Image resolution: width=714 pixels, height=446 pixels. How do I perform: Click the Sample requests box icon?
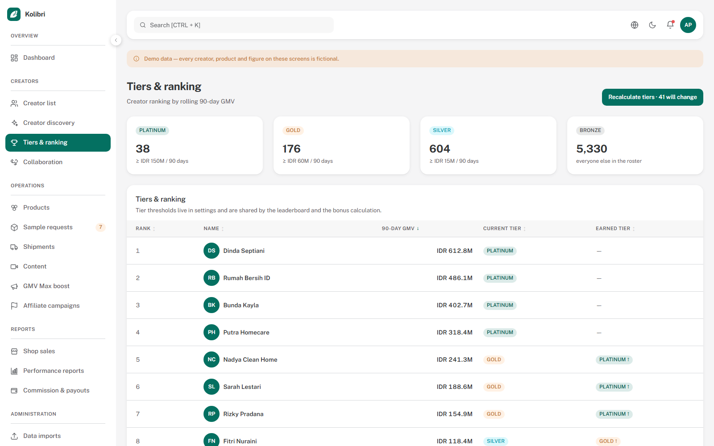coord(14,227)
